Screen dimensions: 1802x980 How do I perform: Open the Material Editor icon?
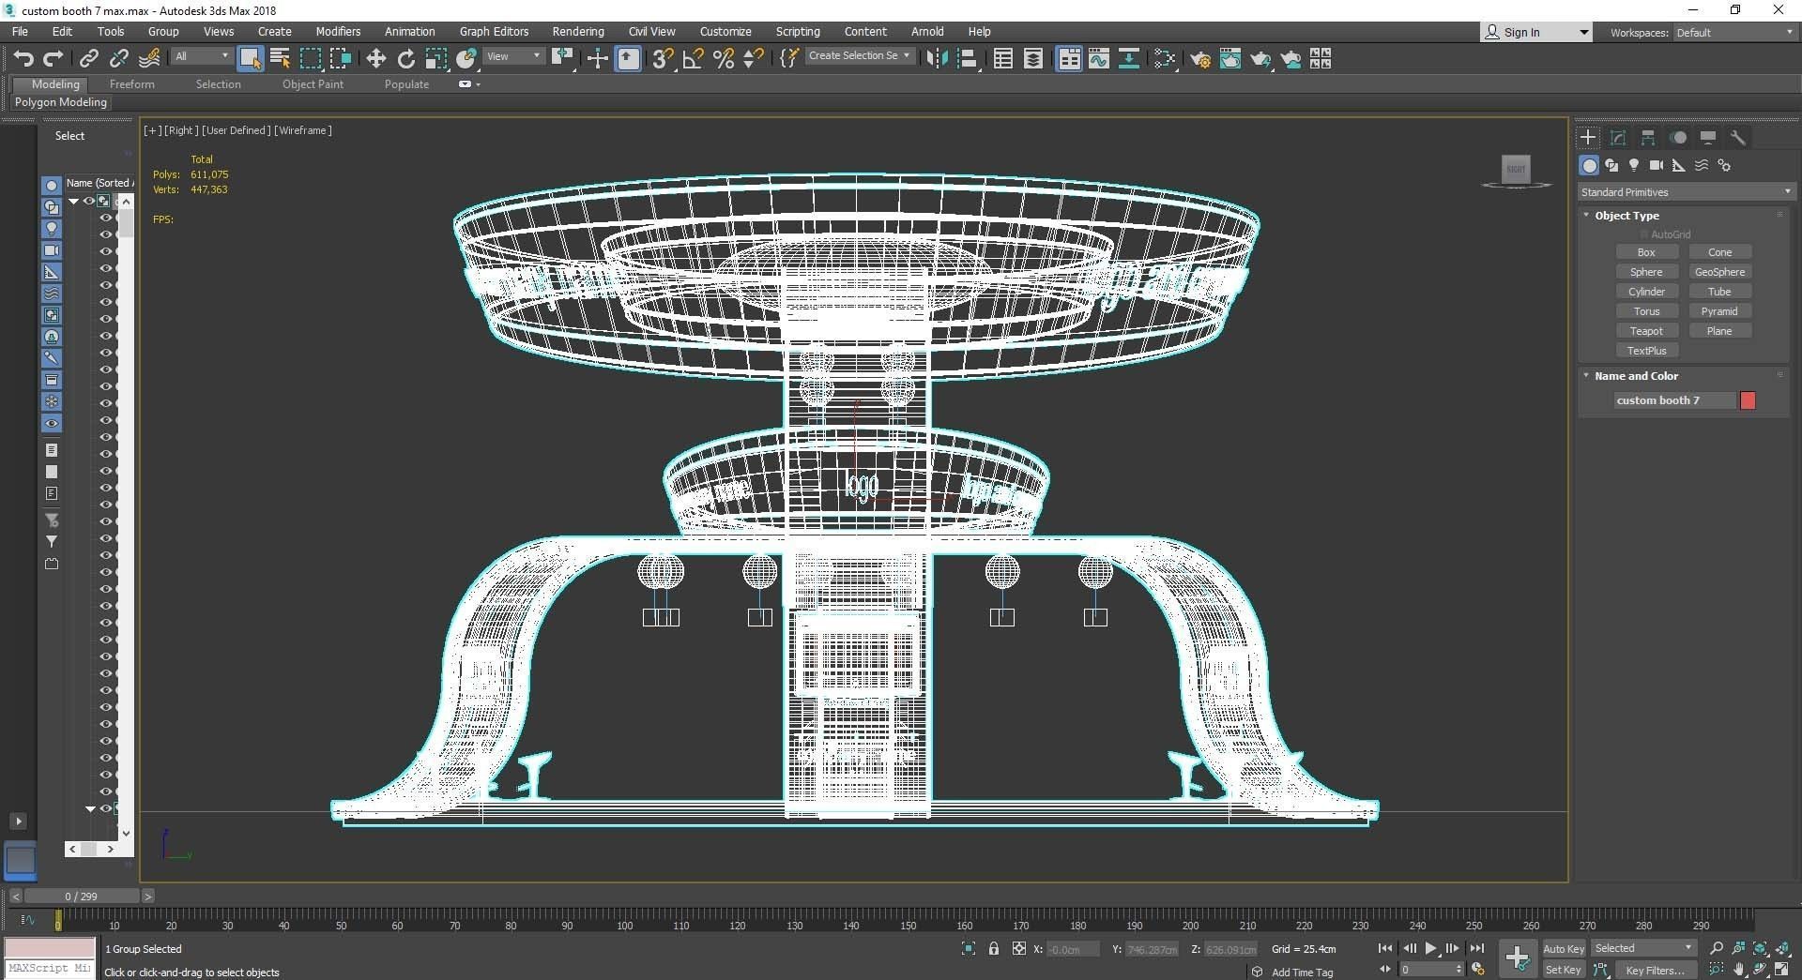pos(1165,59)
